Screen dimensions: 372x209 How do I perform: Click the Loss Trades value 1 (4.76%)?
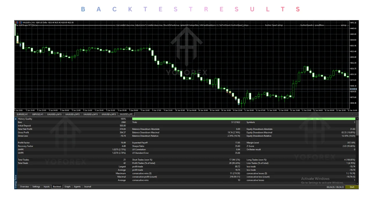[x=350, y=163]
